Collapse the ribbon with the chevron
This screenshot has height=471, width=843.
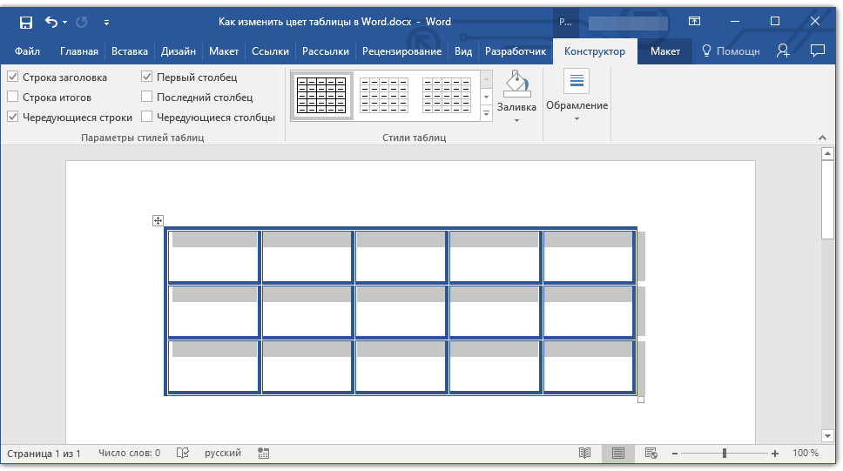(x=820, y=138)
